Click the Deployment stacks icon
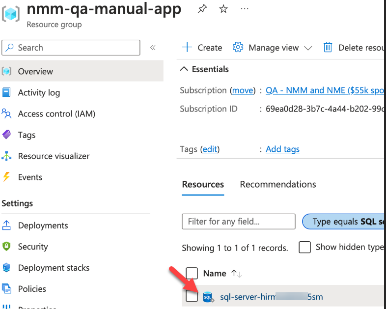The image size is (386, 309). click(6, 267)
